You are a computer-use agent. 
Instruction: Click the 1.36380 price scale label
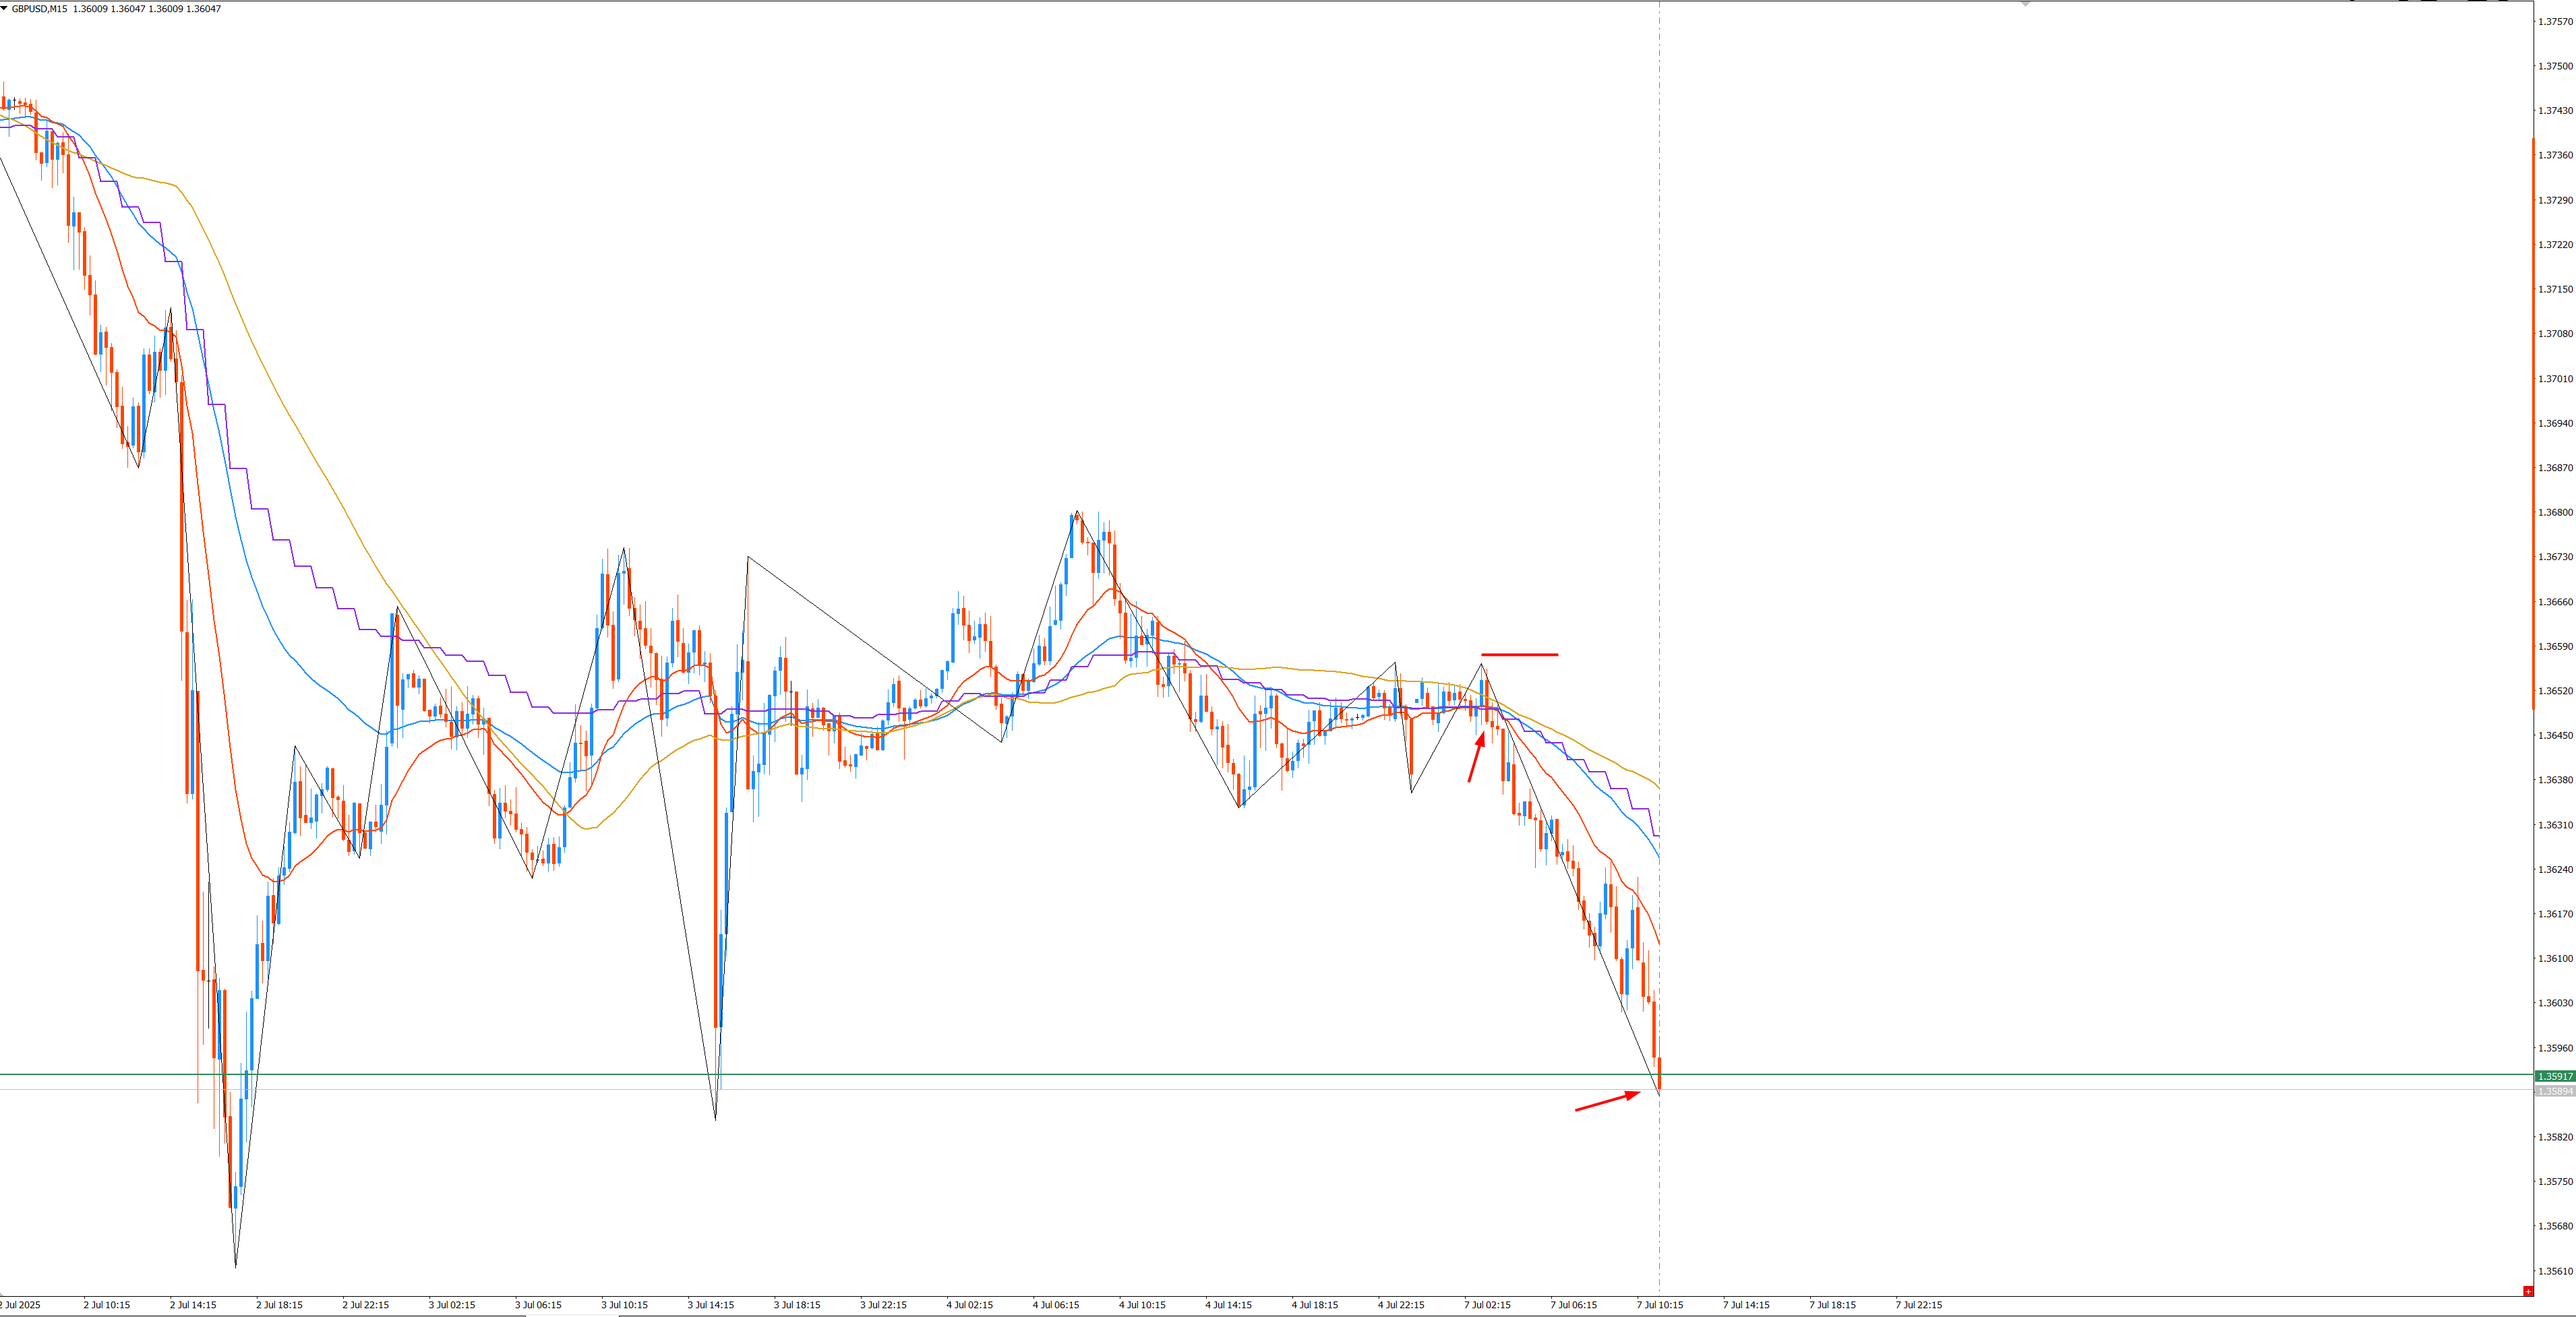pos(2555,779)
